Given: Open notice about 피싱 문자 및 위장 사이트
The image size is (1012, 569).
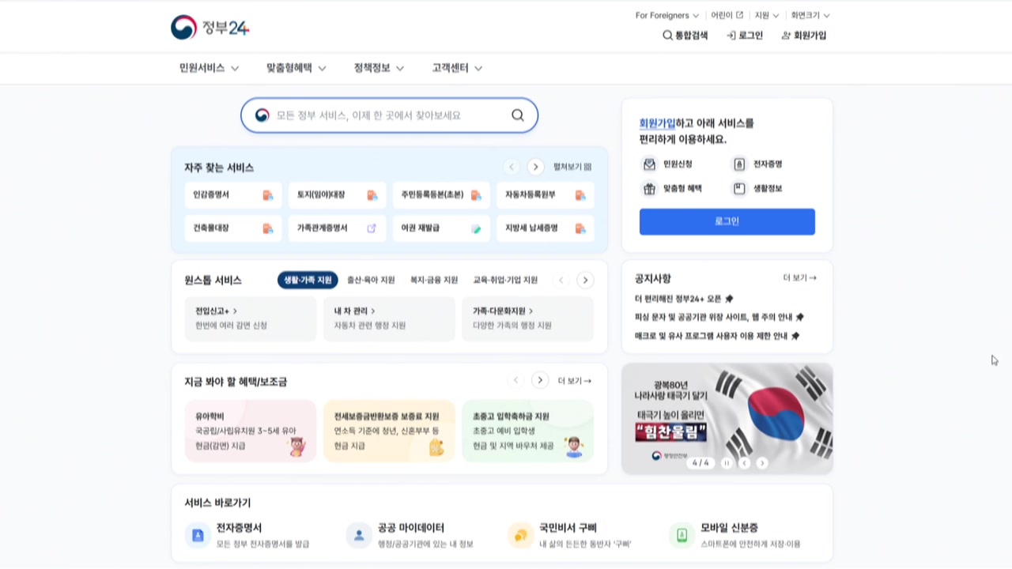Looking at the screenshot, I should 719,317.
